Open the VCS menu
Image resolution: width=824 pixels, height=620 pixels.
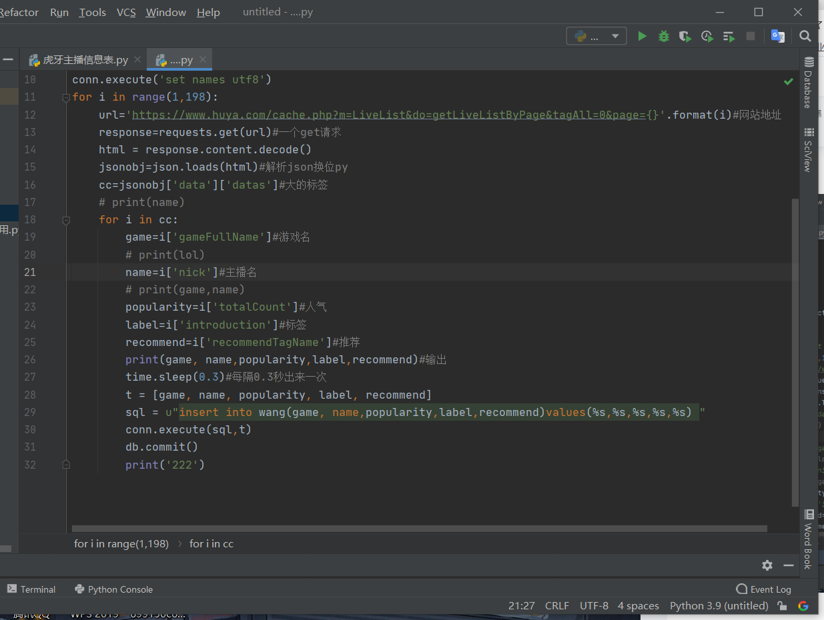[126, 13]
